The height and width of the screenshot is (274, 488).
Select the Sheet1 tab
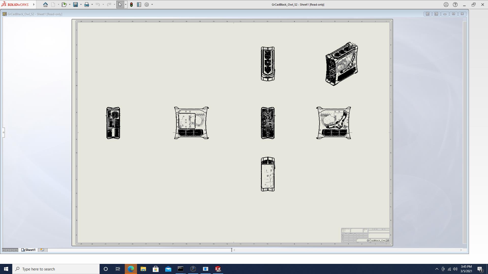[28, 250]
